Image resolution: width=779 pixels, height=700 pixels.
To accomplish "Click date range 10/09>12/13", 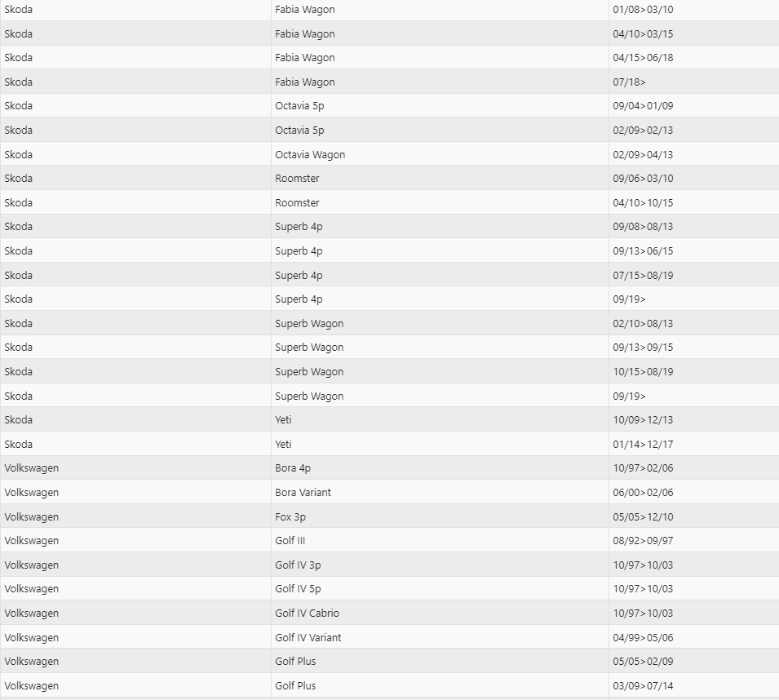I will 643,419.
